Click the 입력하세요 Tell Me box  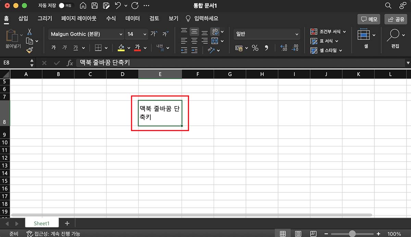(x=202, y=18)
